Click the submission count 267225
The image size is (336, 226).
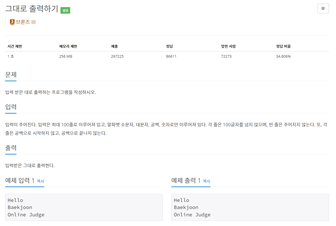coord(117,56)
